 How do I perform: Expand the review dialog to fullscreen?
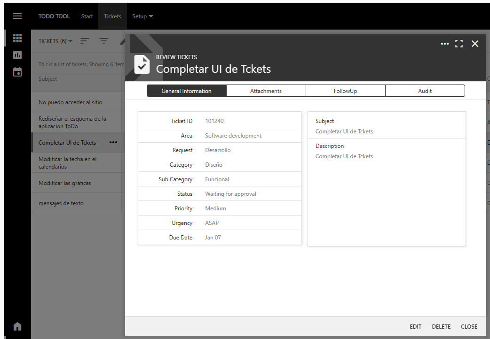pyautogui.click(x=459, y=44)
